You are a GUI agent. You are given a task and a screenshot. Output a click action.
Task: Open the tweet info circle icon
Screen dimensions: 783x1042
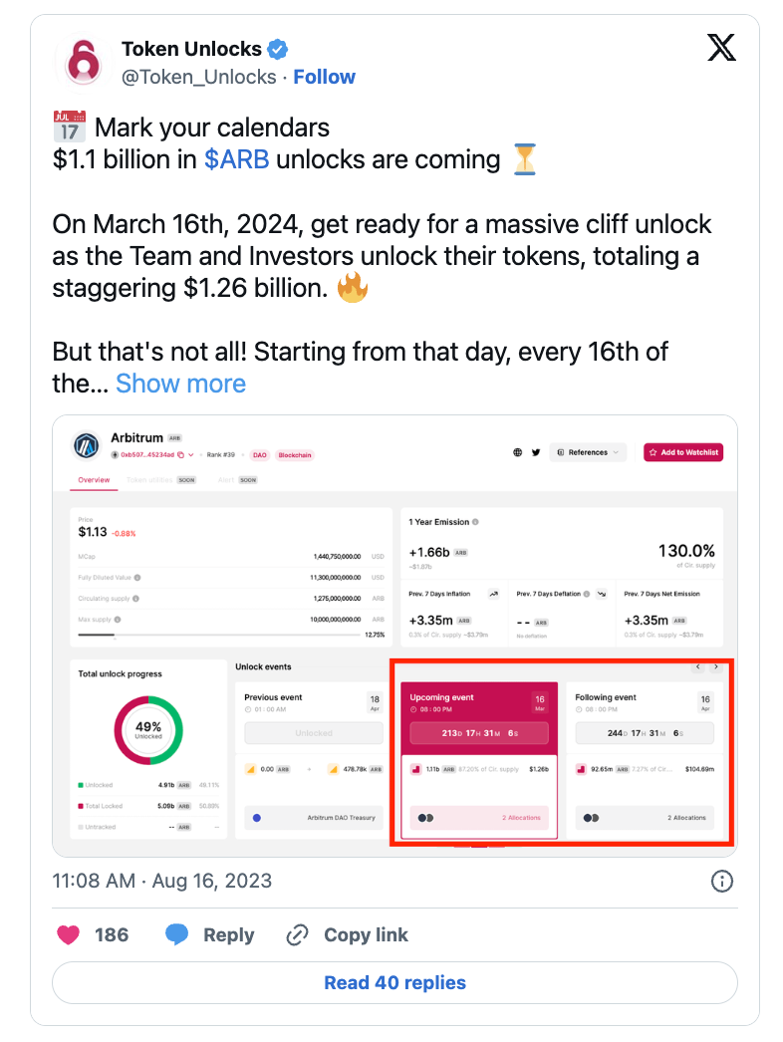tap(722, 882)
